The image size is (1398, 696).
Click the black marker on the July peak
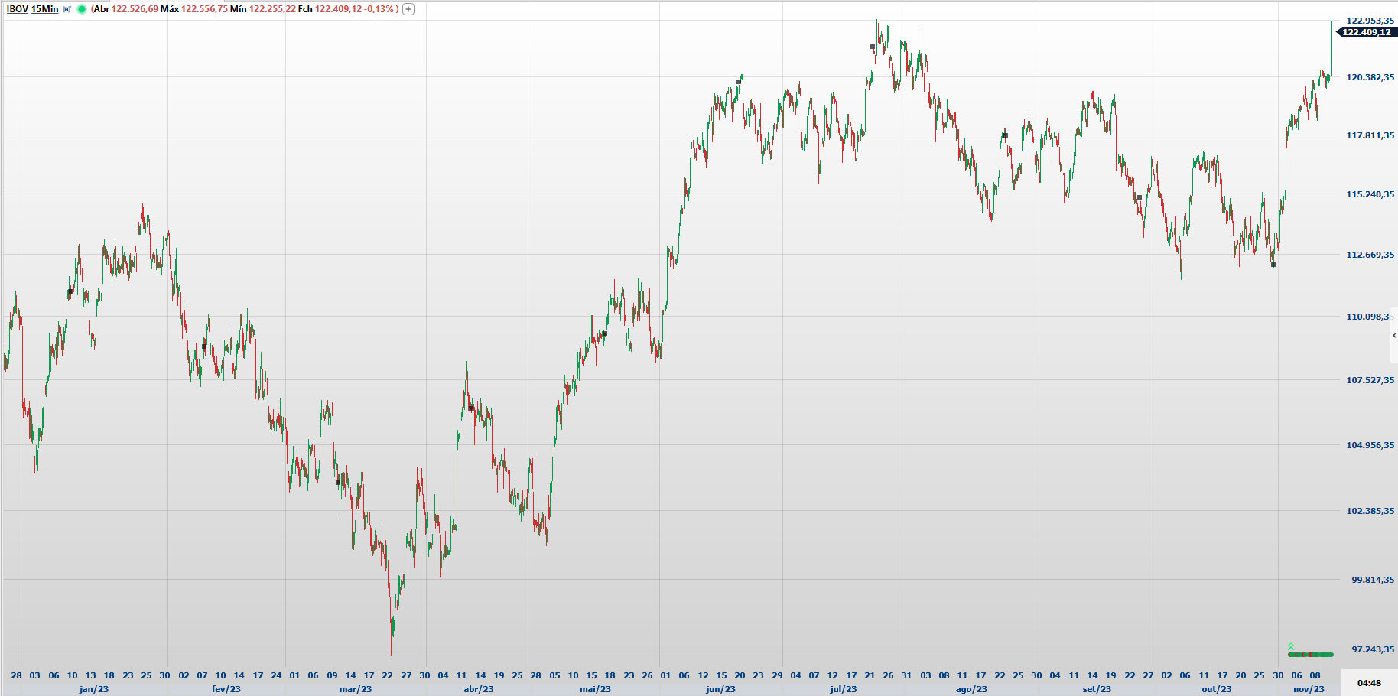coord(873,47)
